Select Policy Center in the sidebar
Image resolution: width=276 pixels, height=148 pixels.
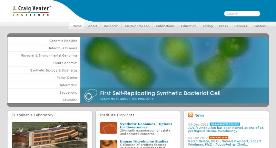click(44, 77)
